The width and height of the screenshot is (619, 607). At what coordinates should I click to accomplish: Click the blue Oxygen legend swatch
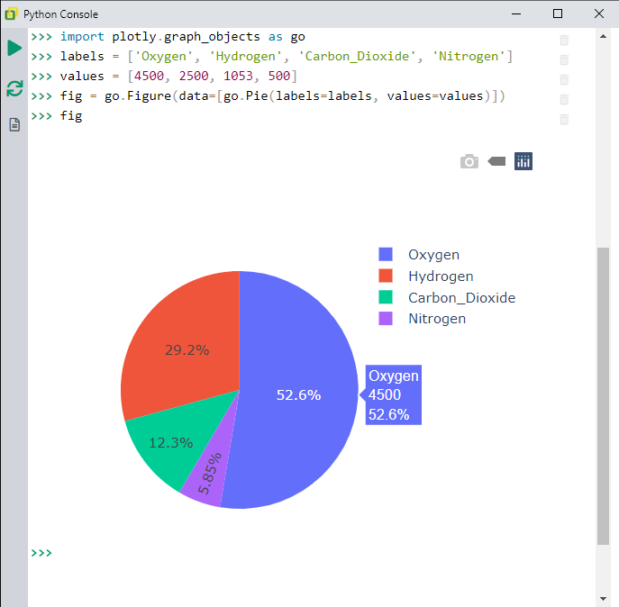(x=386, y=254)
